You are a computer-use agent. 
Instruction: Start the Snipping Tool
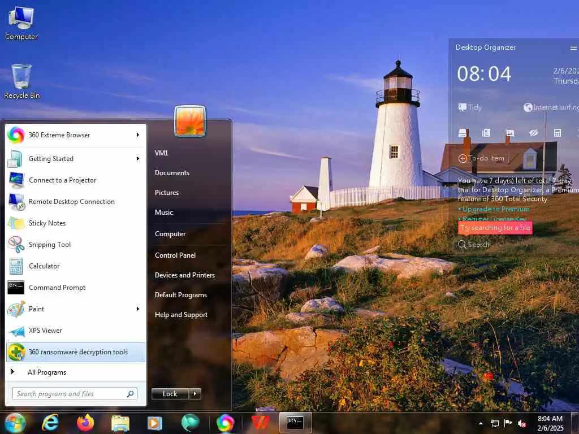tap(76, 244)
